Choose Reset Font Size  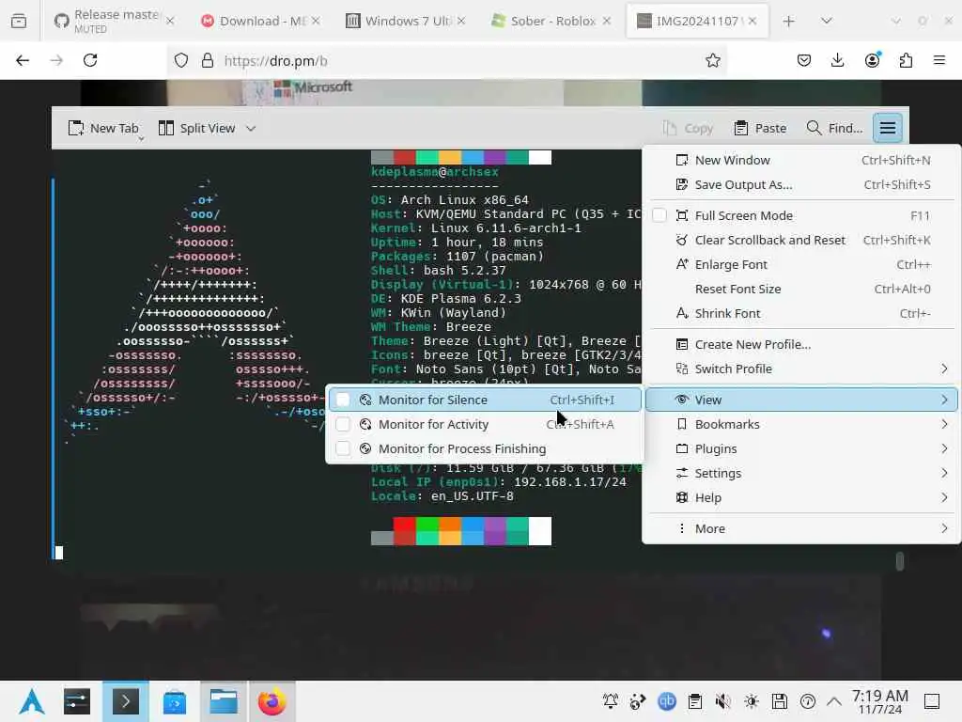coord(801,290)
